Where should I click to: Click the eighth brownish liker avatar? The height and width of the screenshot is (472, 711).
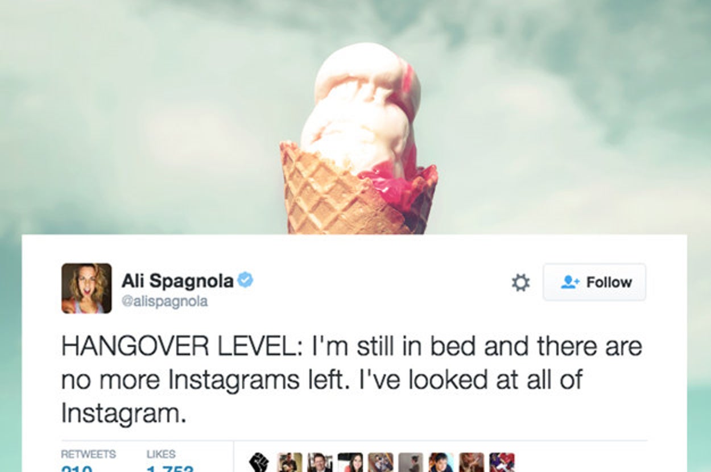472,462
